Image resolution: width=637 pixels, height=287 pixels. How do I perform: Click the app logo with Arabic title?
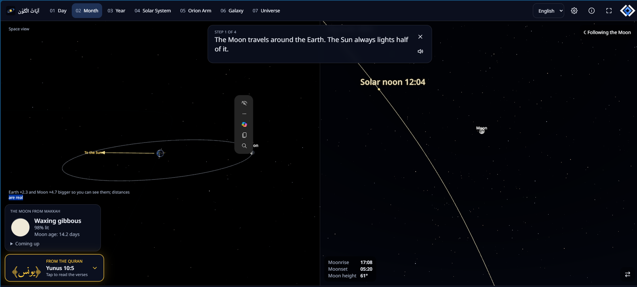tap(23, 11)
